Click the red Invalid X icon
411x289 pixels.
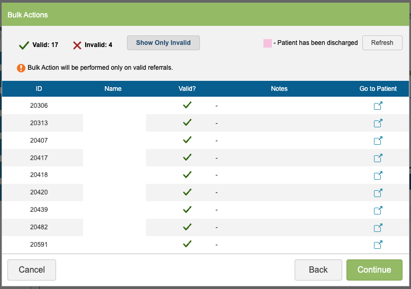click(x=77, y=45)
